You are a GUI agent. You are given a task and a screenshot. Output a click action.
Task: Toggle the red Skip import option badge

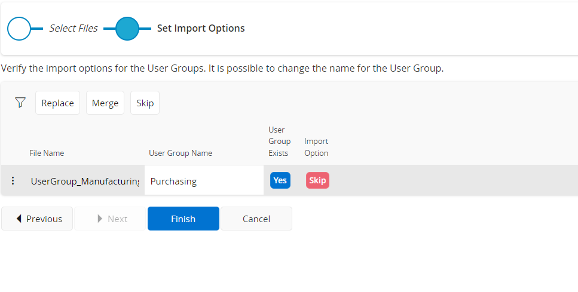coord(317,180)
